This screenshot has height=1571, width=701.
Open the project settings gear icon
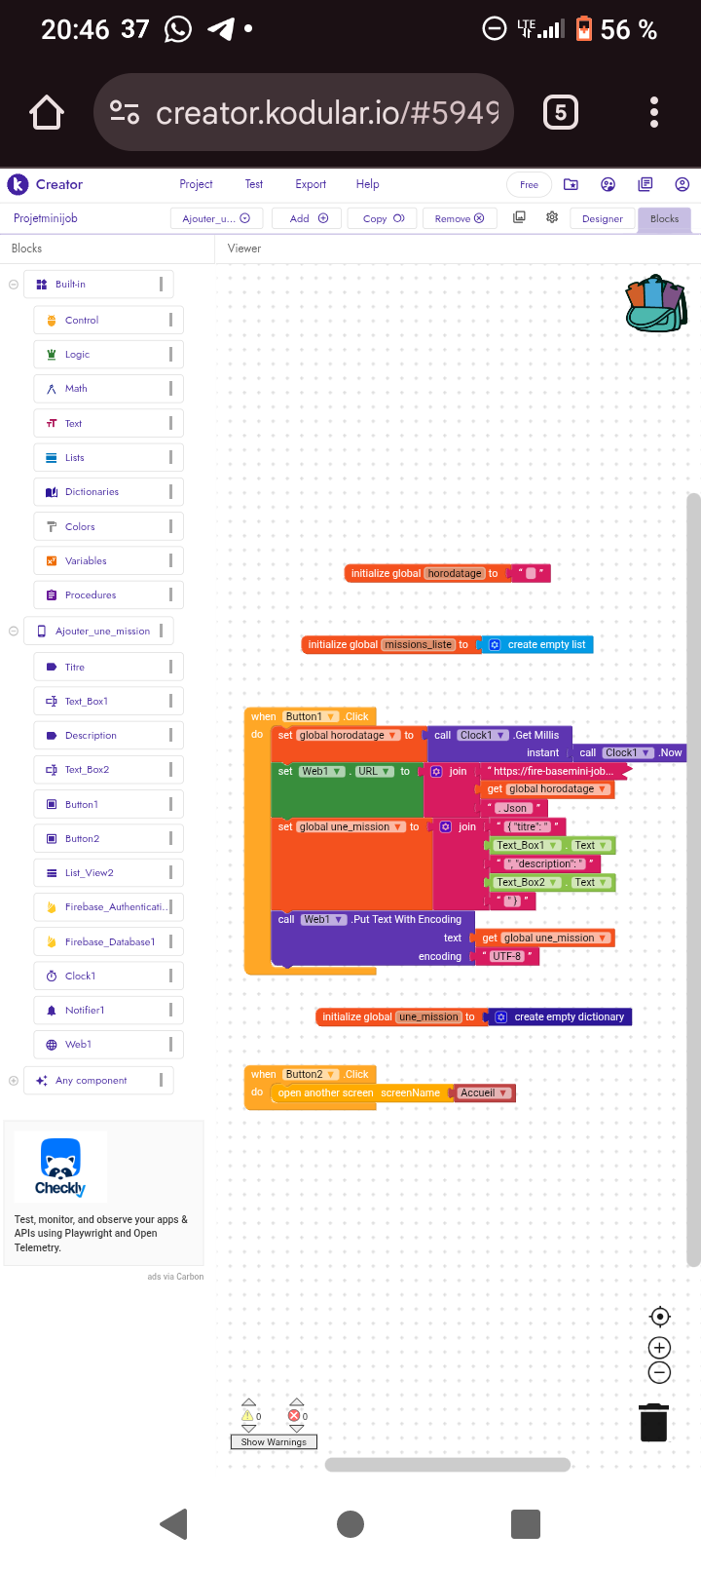(552, 217)
